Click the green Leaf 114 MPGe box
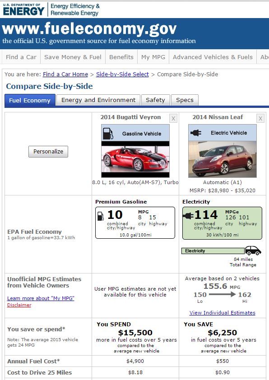Viewport: 269px width, 380px height. pos(222,223)
